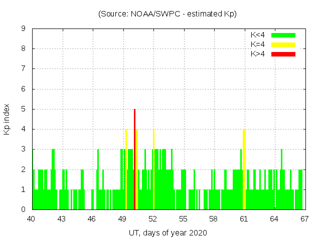This screenshot has height=240, width=321.
Task: Click the yellow K=4 legend swatch
Action: point(283,44)
